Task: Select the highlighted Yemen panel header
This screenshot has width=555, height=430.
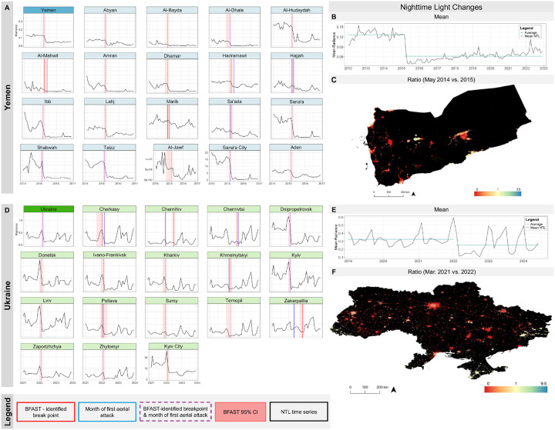Action: coord(49,10)
